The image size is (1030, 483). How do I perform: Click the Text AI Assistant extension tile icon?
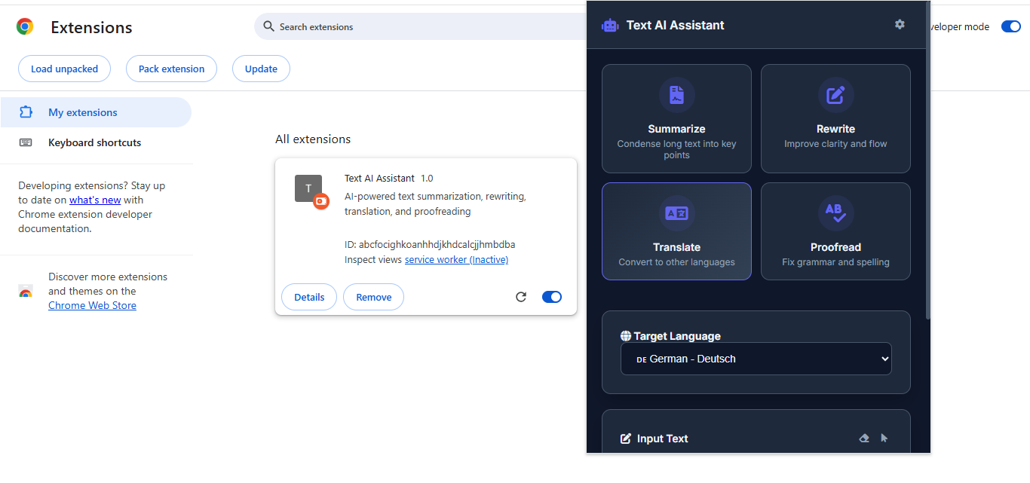(x=310, y=190)
